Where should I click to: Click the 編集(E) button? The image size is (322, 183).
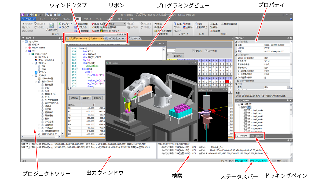86,98
